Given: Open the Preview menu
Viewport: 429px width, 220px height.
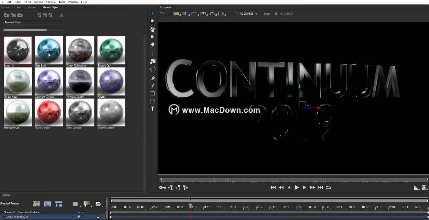Looking at the screenshot, I should [51, 2].
